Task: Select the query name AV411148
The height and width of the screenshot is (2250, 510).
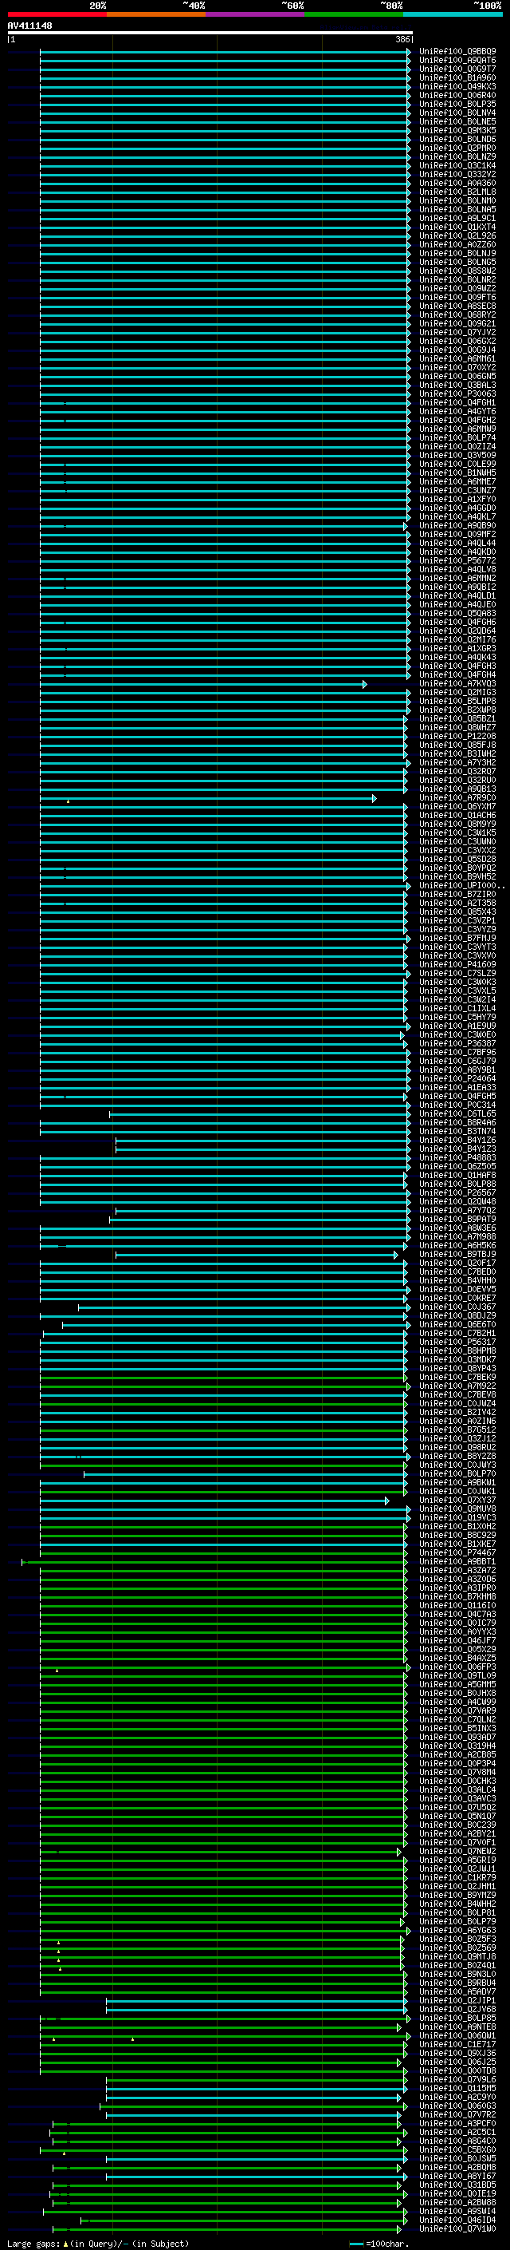Action: pos(29,26)
